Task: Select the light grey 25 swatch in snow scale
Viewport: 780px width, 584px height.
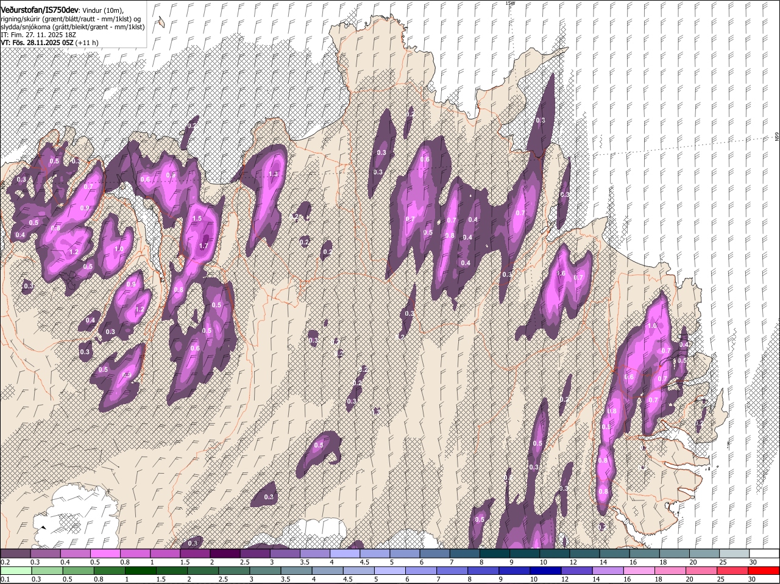Action: [734, 553]
